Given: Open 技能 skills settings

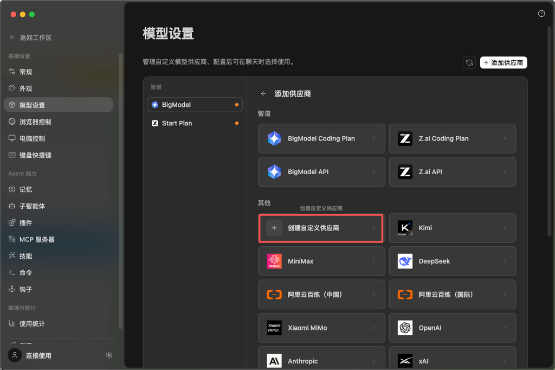Looking at the screenshot, I should click(x=59, y=256).
